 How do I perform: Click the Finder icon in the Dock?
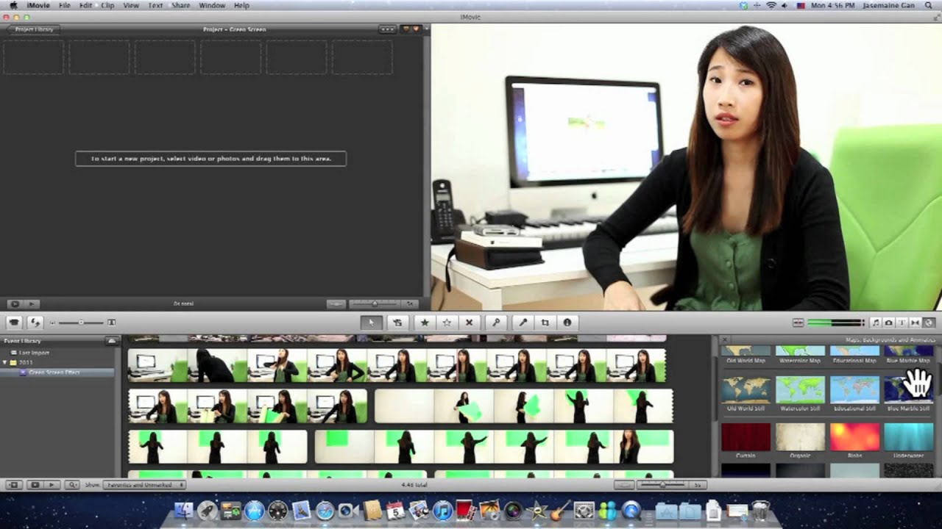pyautogui.click(x=183, y=511)
